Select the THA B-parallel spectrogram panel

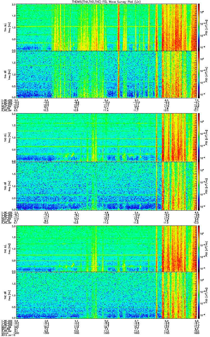click(107, 74)
